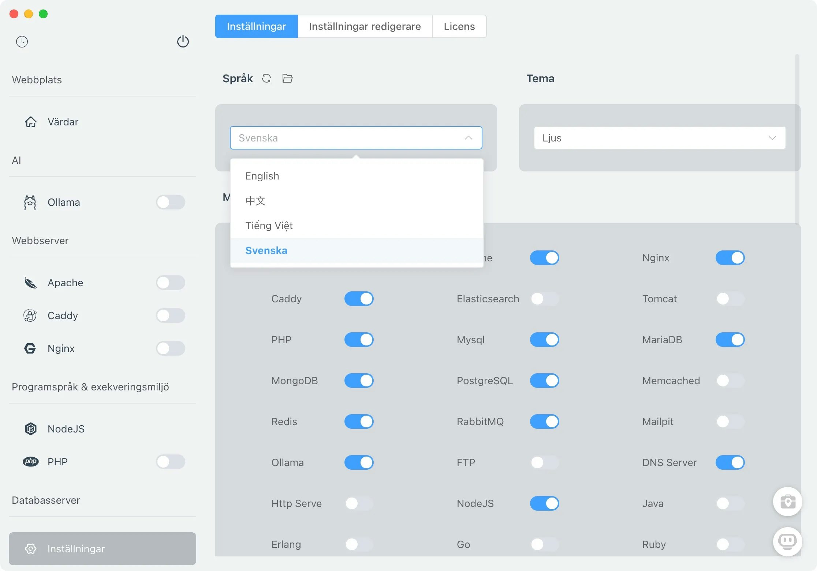Turn on the Caddy switch in sidebar
The width and height of the screenshot is (817, 571).
point(171,315)
